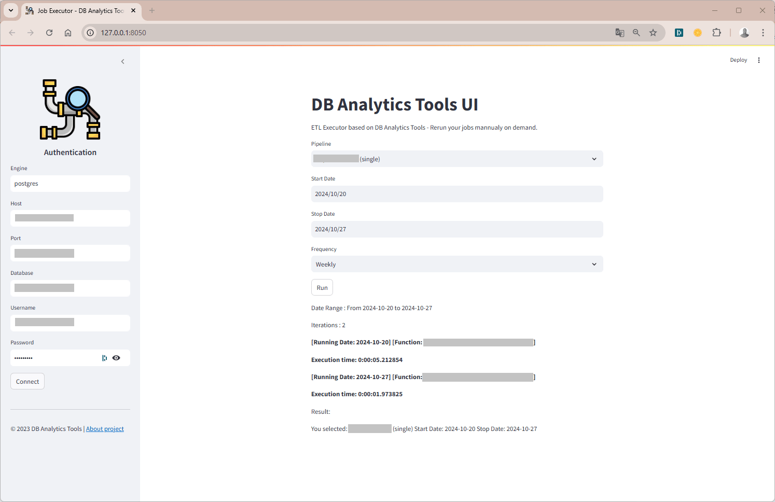Bookmark this page with the star icon
Viewport: 775px width, 502px height.
[653, 33]
